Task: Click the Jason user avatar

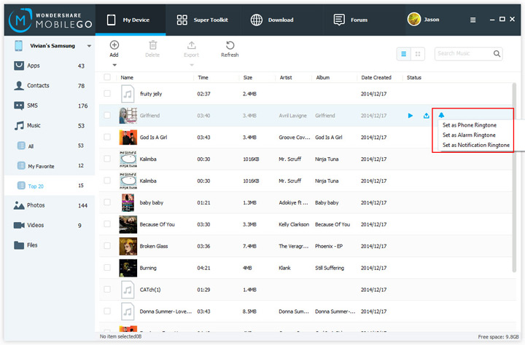Action: tap(414, 20)
